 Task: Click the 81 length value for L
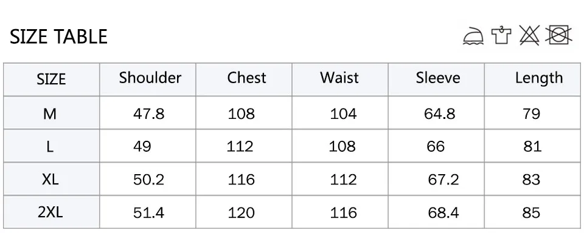(533, 147)
